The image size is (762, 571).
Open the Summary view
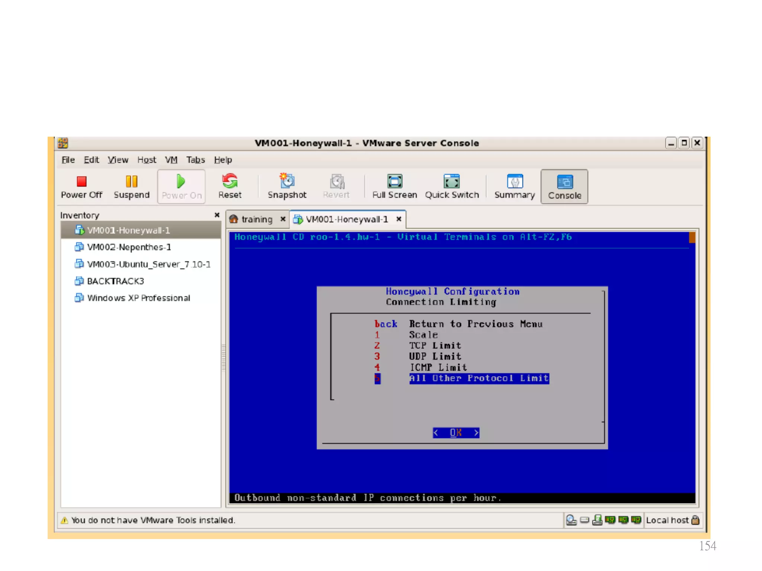(x=514, y=187)
